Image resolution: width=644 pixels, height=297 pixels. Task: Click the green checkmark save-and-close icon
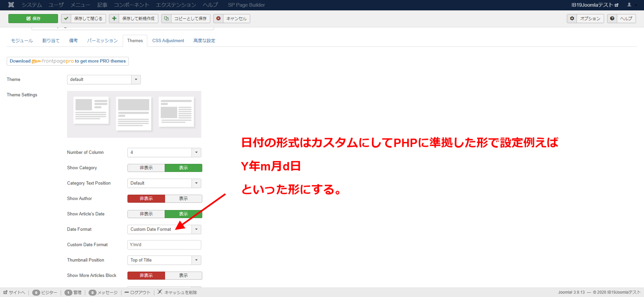(66, 18)
